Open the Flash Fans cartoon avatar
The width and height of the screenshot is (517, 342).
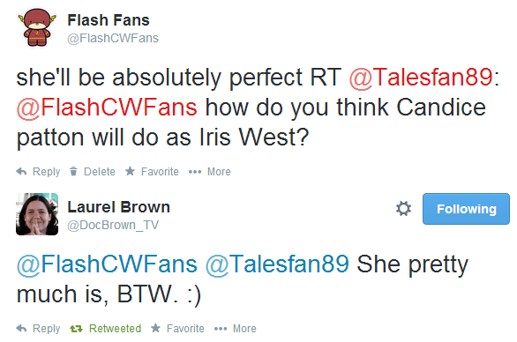click(37, 27)
